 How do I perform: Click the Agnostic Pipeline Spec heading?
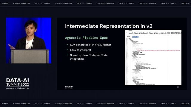tap(86, 38)
